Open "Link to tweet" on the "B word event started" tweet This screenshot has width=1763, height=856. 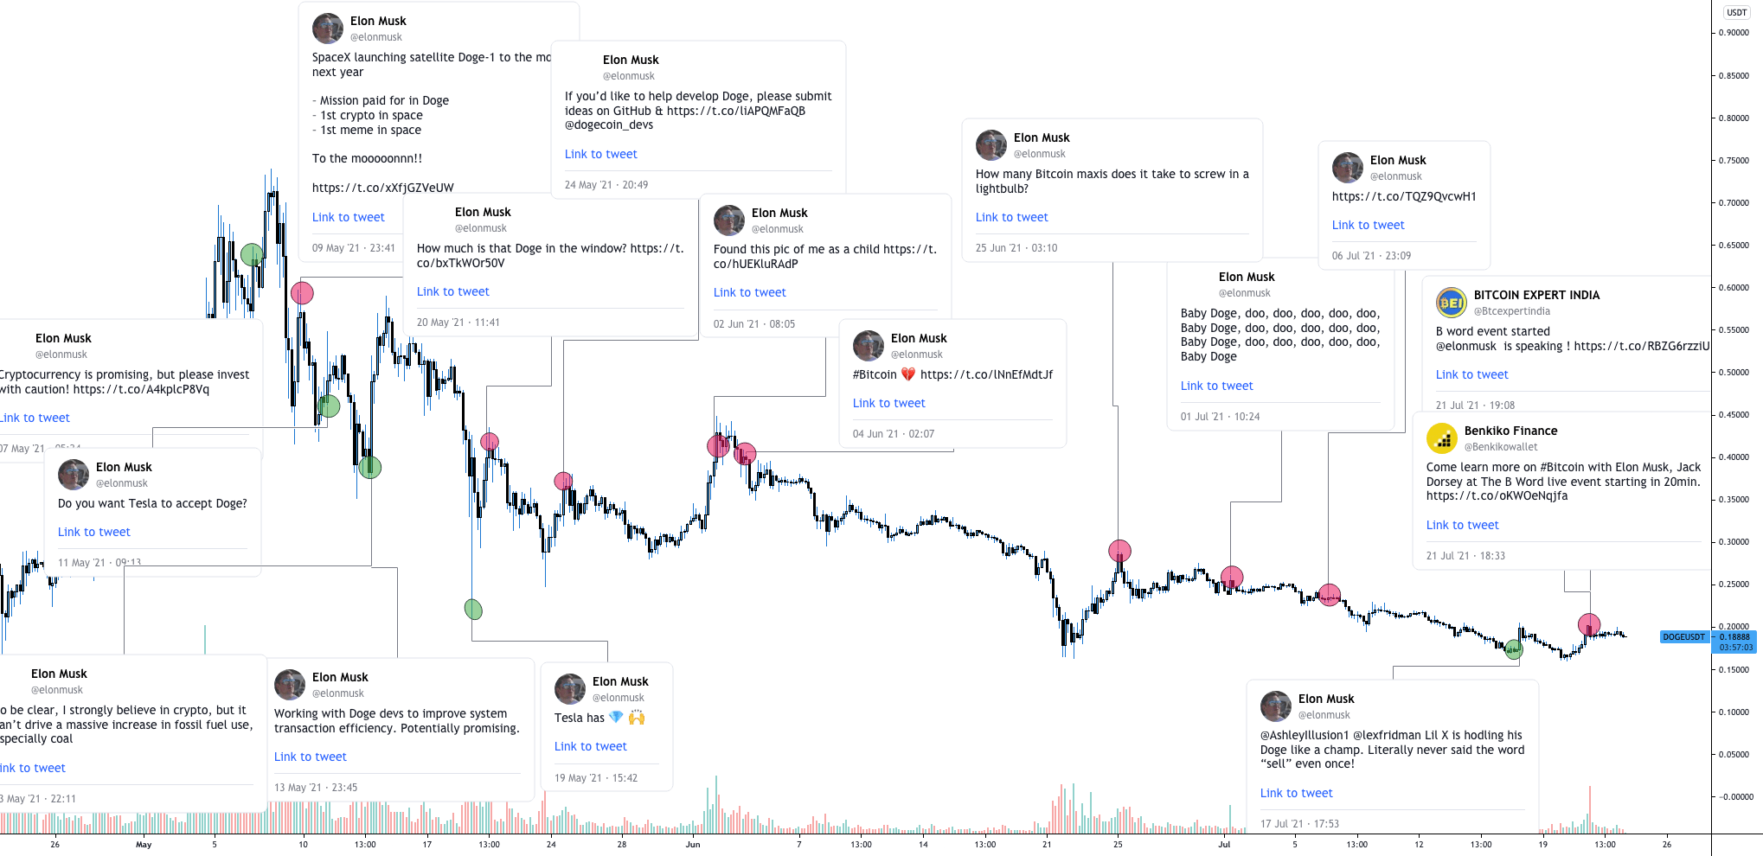[x=1471, y=374]
